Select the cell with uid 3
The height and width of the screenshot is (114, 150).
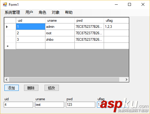30,40
